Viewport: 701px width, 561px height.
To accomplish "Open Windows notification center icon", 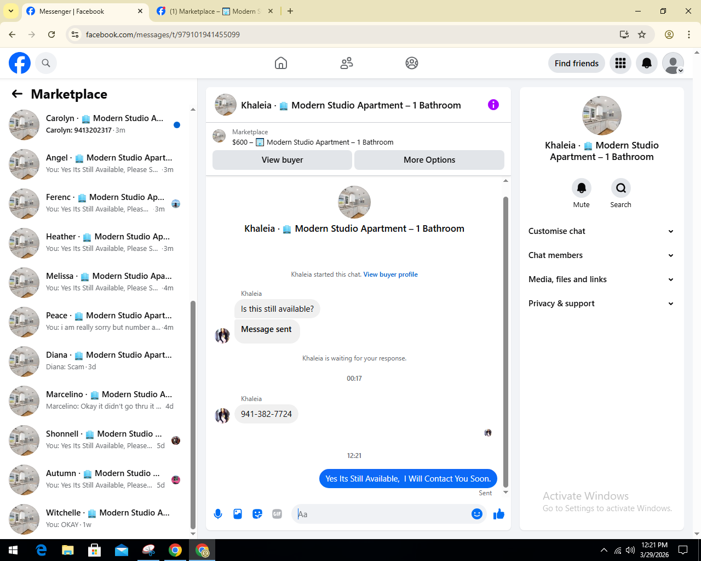I will coord(683,550).
